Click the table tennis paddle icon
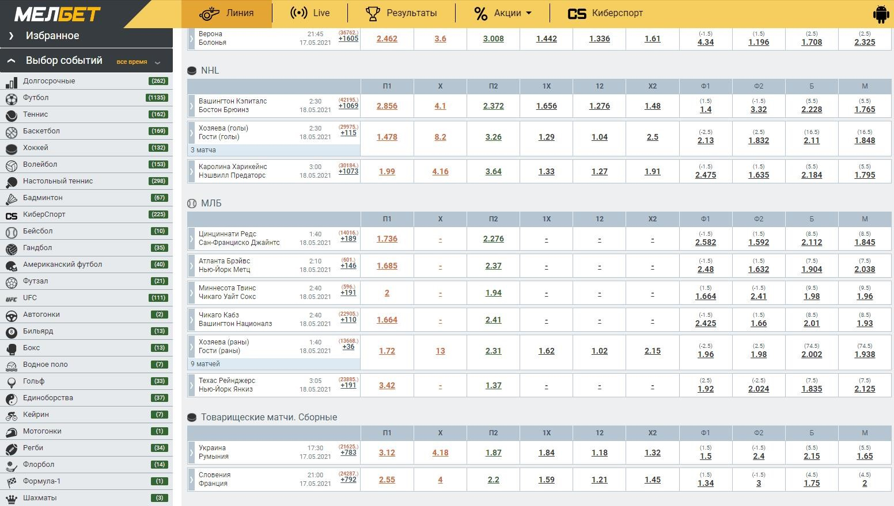This screenshot has height=506, width=894. tap(11, 182)
